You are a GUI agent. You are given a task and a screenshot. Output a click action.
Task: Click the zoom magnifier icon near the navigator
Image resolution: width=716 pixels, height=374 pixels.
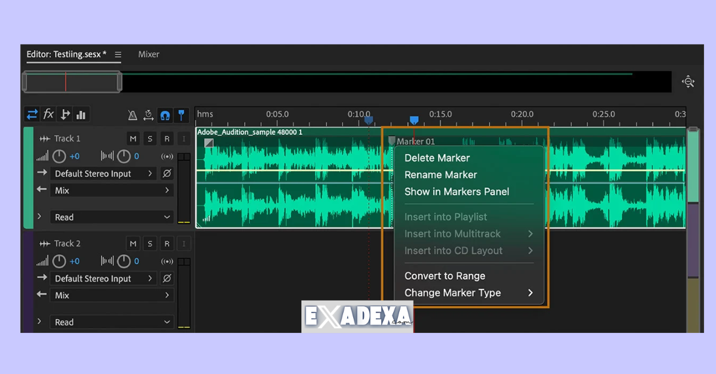tap(689, 81)
